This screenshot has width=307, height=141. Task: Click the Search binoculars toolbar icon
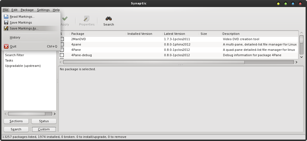109,19
